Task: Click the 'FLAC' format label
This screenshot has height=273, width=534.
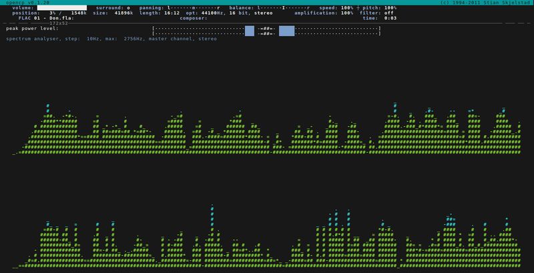Action: [x=25, y=19]
